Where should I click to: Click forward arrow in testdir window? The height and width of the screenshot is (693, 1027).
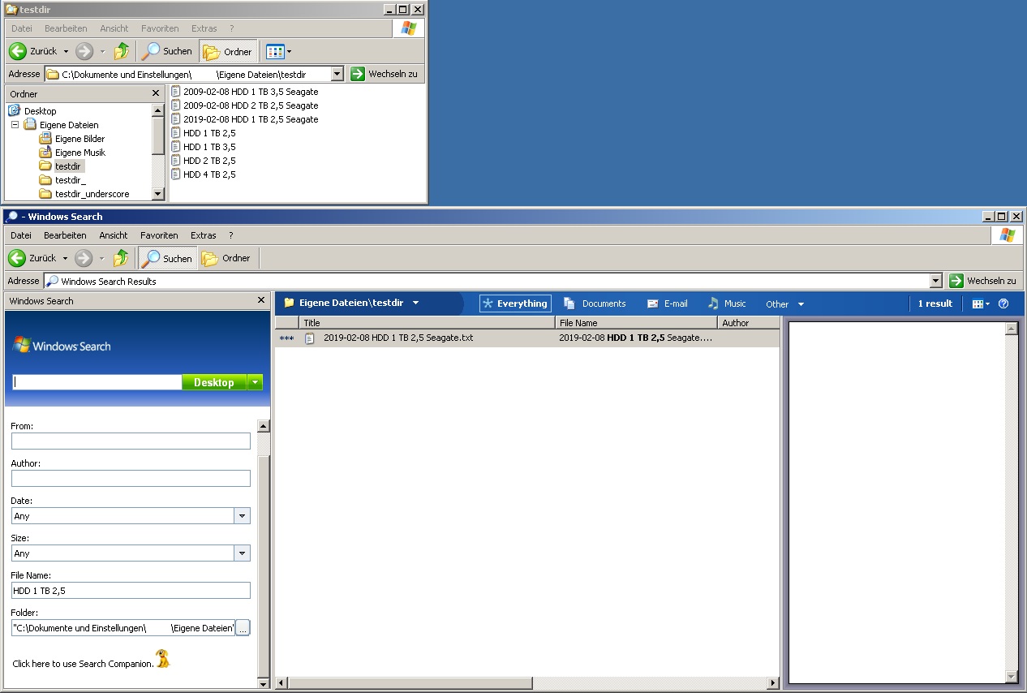tap(84, 51)
